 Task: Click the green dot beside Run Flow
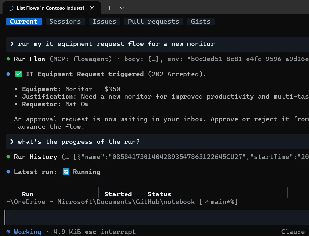pyautogui.click(x=8, y=59)
